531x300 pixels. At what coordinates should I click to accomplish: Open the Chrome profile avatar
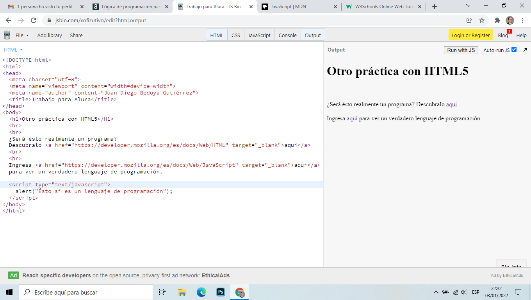[x=510, y=20]
